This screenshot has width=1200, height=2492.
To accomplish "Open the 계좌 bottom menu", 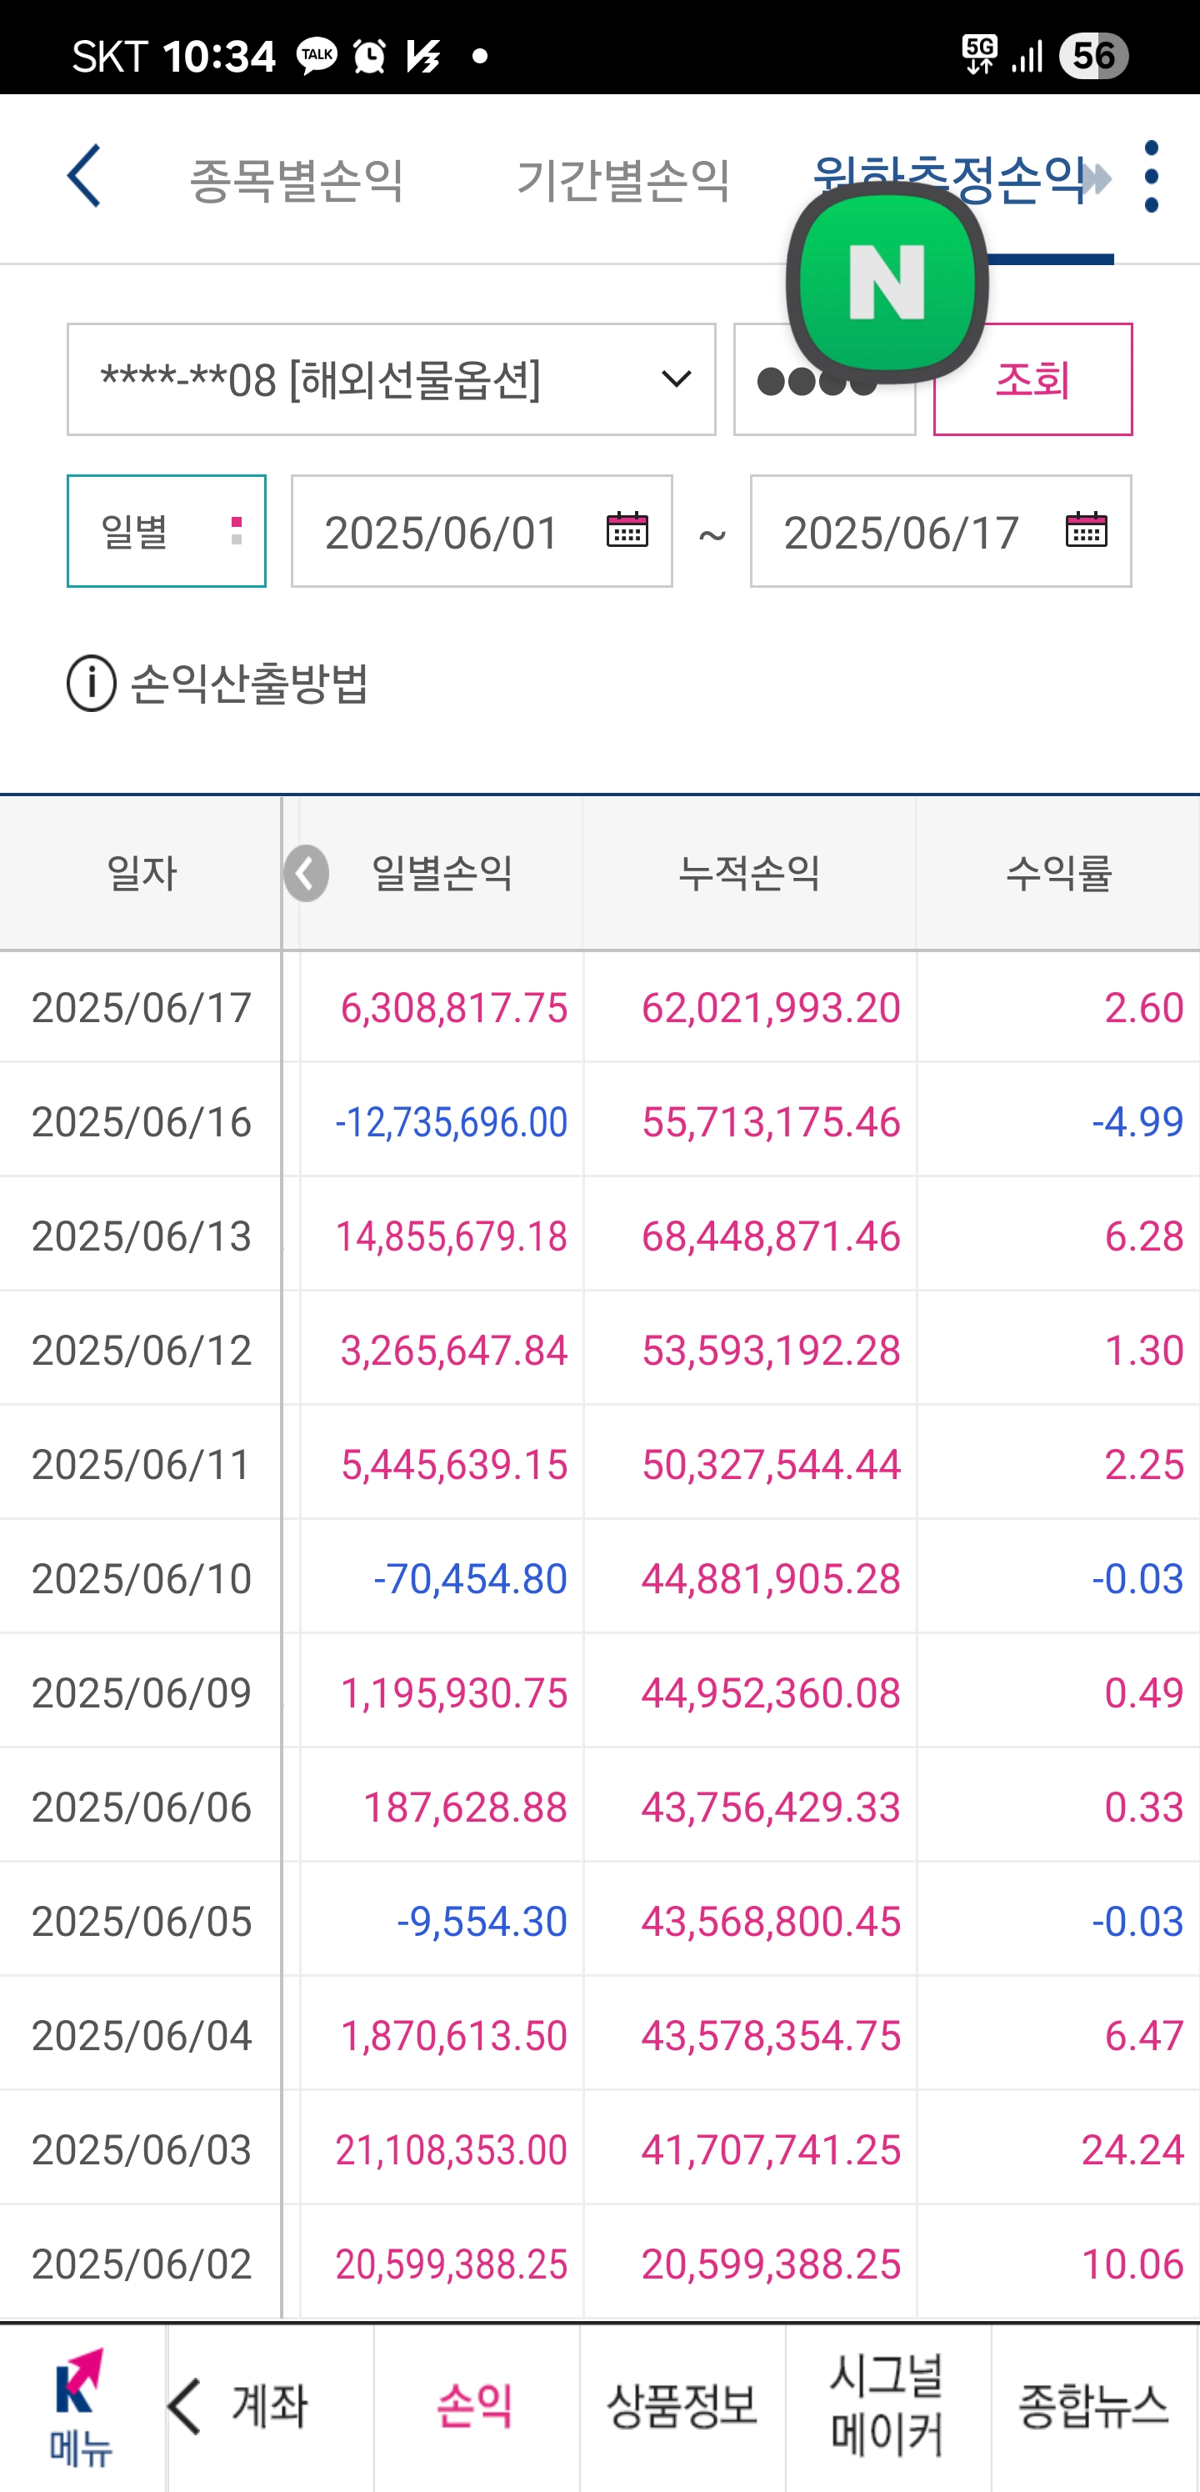I will (270, 2406).
